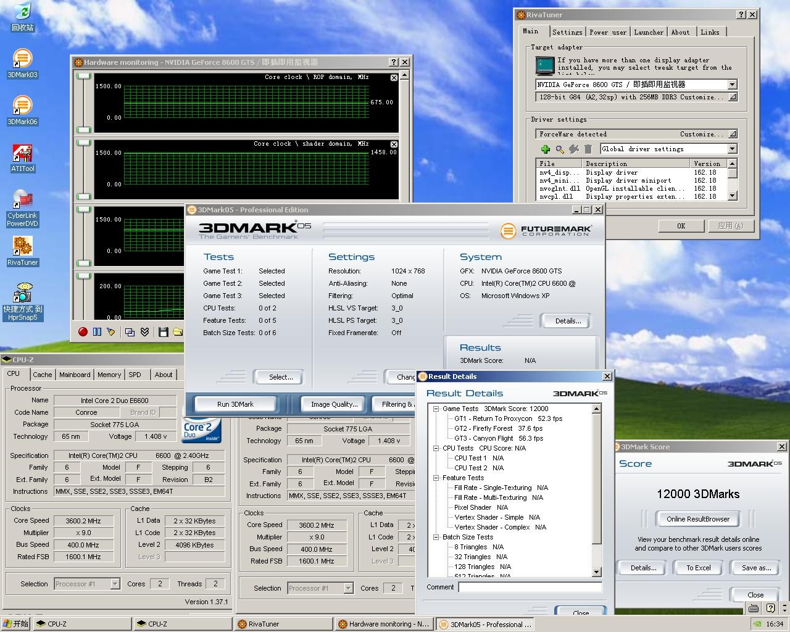
Task: Click the broom clear-history icon in monitoring toolbar
Action: pos(111,332)
